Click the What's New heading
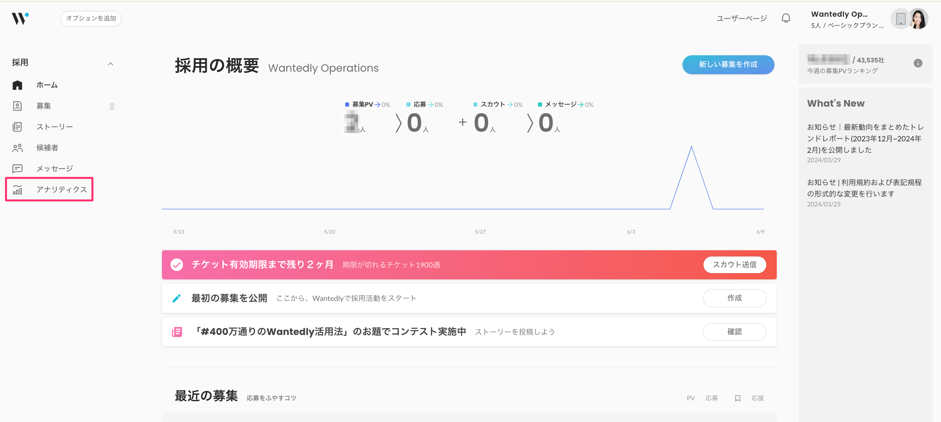Screen dimensions: 941x422 (x=835, y=103)
